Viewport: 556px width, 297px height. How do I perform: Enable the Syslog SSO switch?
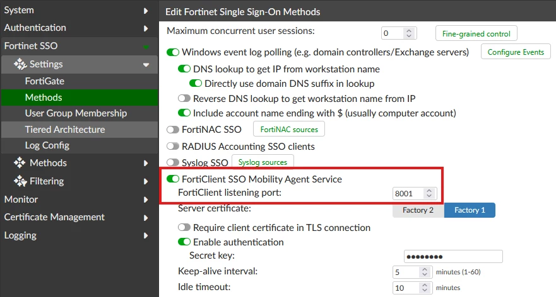point(173,162)
